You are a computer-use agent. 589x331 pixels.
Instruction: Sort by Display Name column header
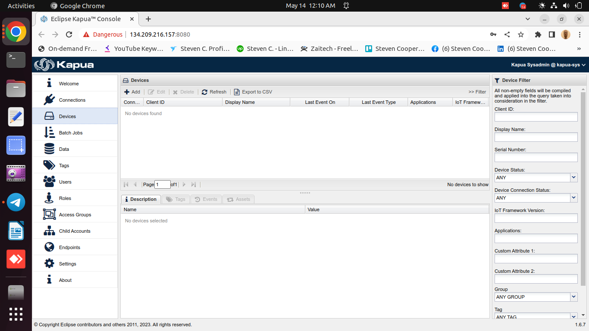click(256, 102)
